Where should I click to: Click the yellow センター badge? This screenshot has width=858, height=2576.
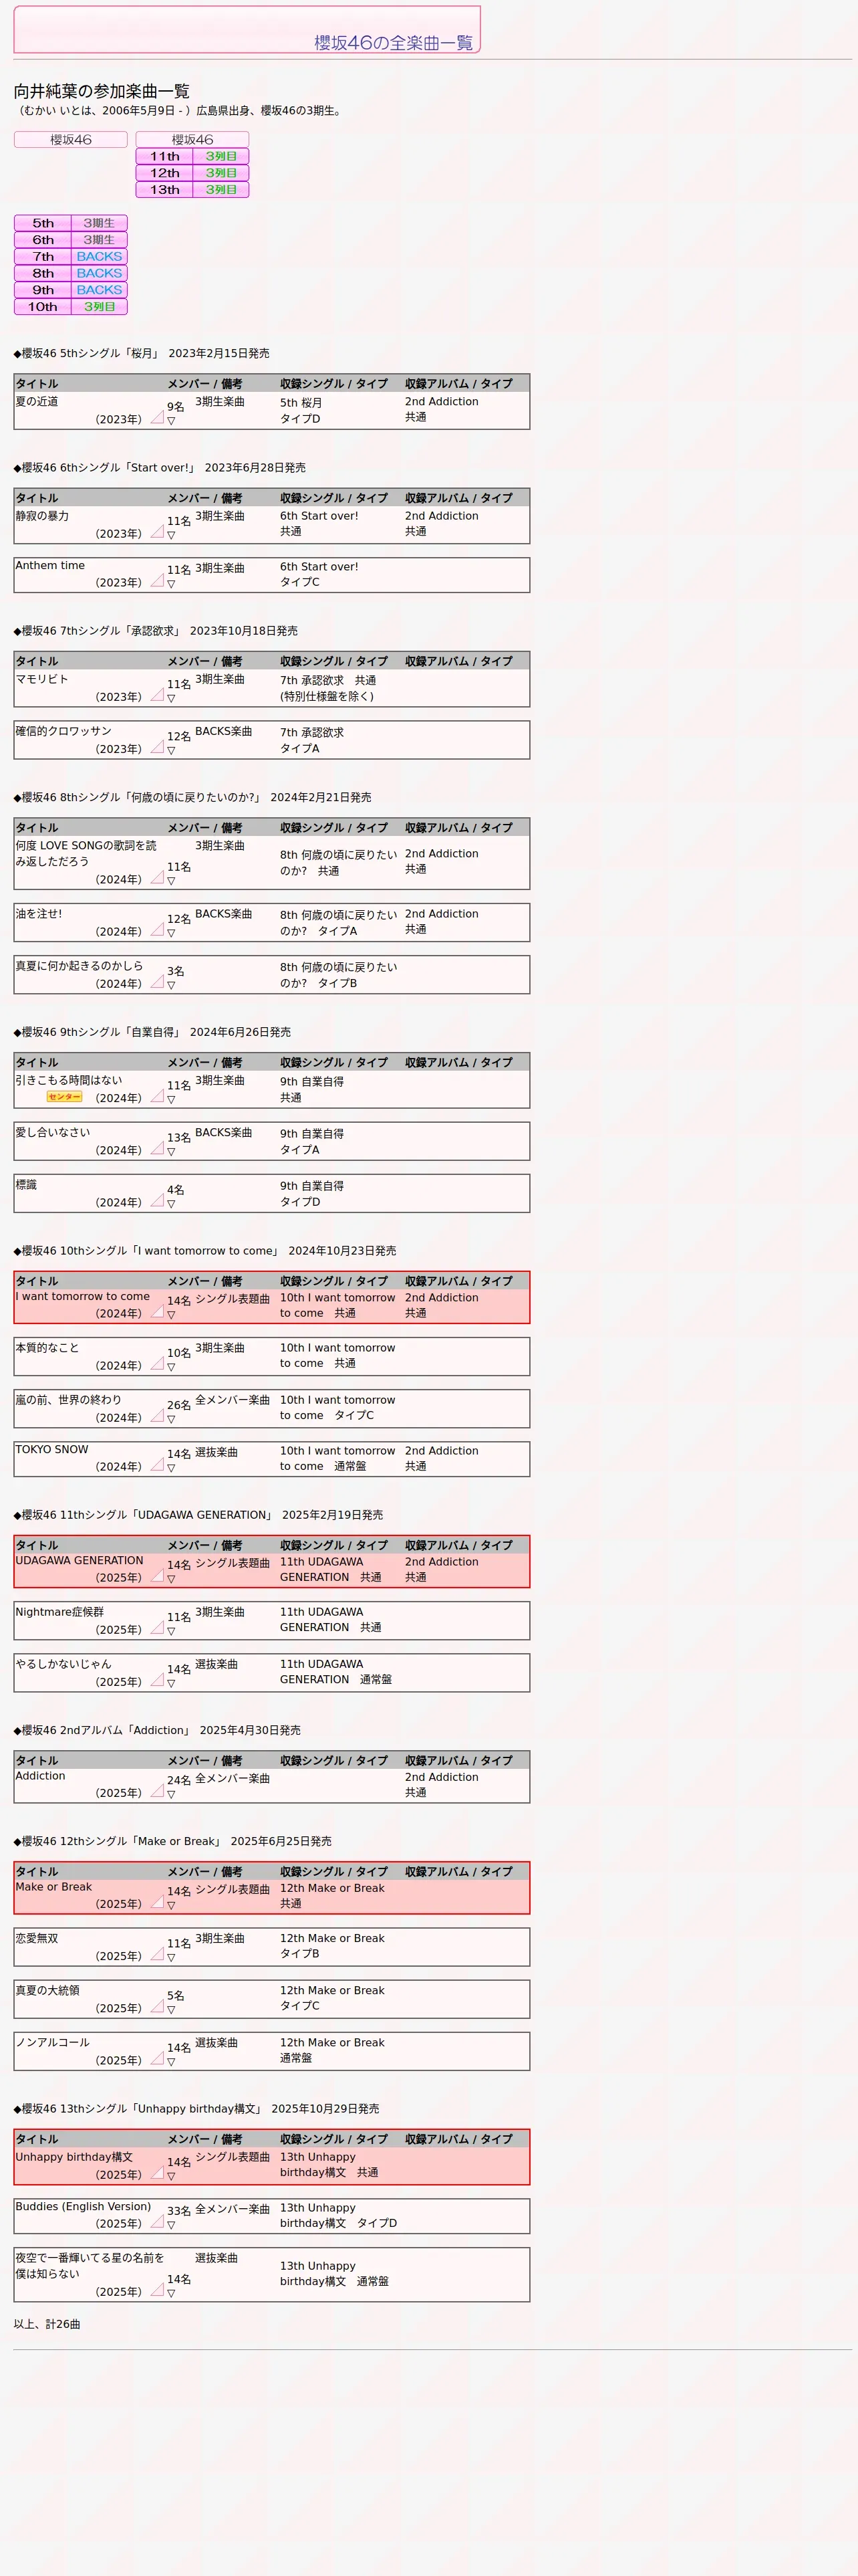(x=65, y=1097)
